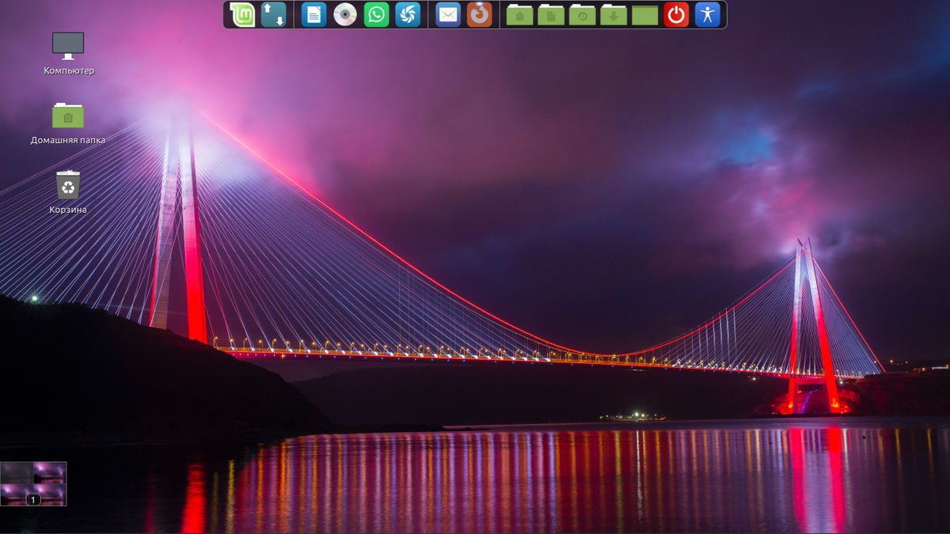Select the Компьютер desktop icon
This screenshot has width=950, height=534.
[68, 53]
